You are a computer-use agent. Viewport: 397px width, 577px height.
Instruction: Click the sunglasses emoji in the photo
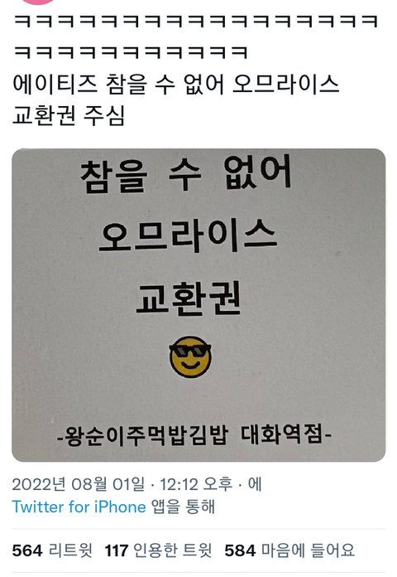point(190,356)
